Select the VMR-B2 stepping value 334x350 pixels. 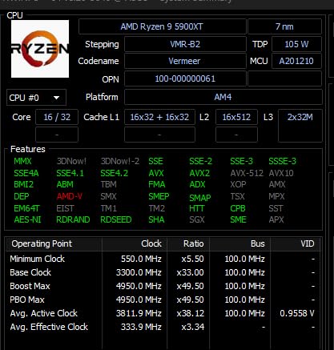click(x=185, y=44)
